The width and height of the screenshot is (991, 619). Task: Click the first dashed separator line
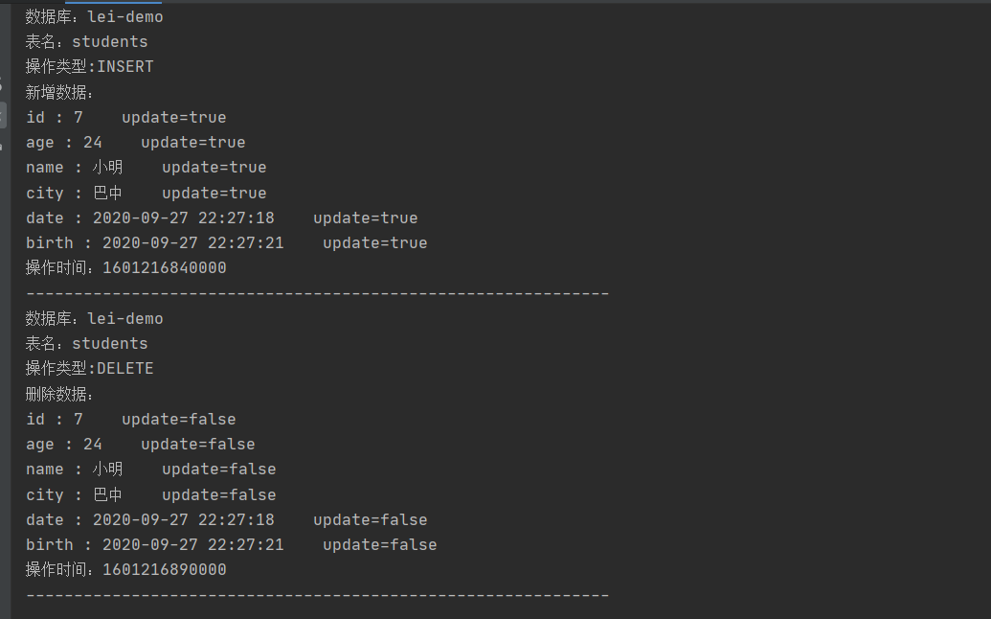pos(317,293)
